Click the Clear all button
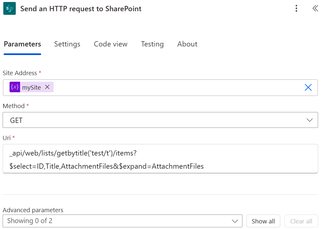Screen dimensions: 326x229 301,221
